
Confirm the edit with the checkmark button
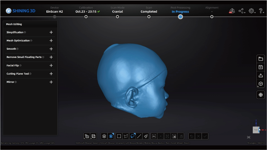coord(205,136)
